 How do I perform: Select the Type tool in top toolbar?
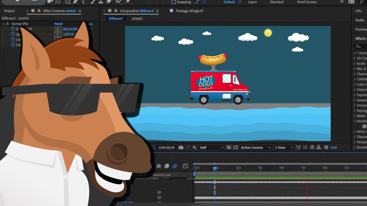[83, 2]
